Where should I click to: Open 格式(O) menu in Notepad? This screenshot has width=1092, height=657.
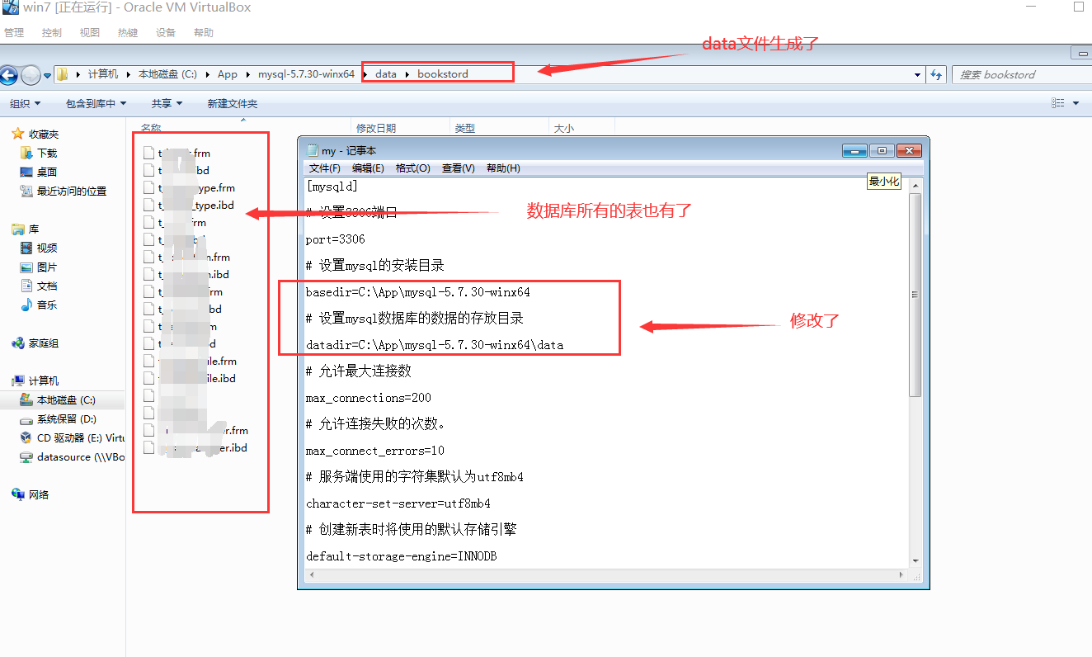click(413, 168)
